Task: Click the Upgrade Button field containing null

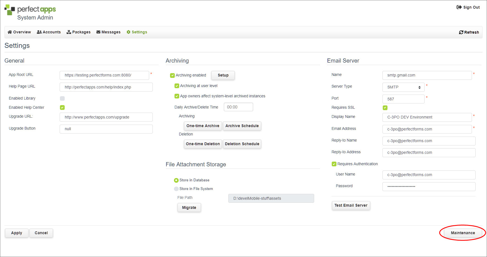Action: 106,129
